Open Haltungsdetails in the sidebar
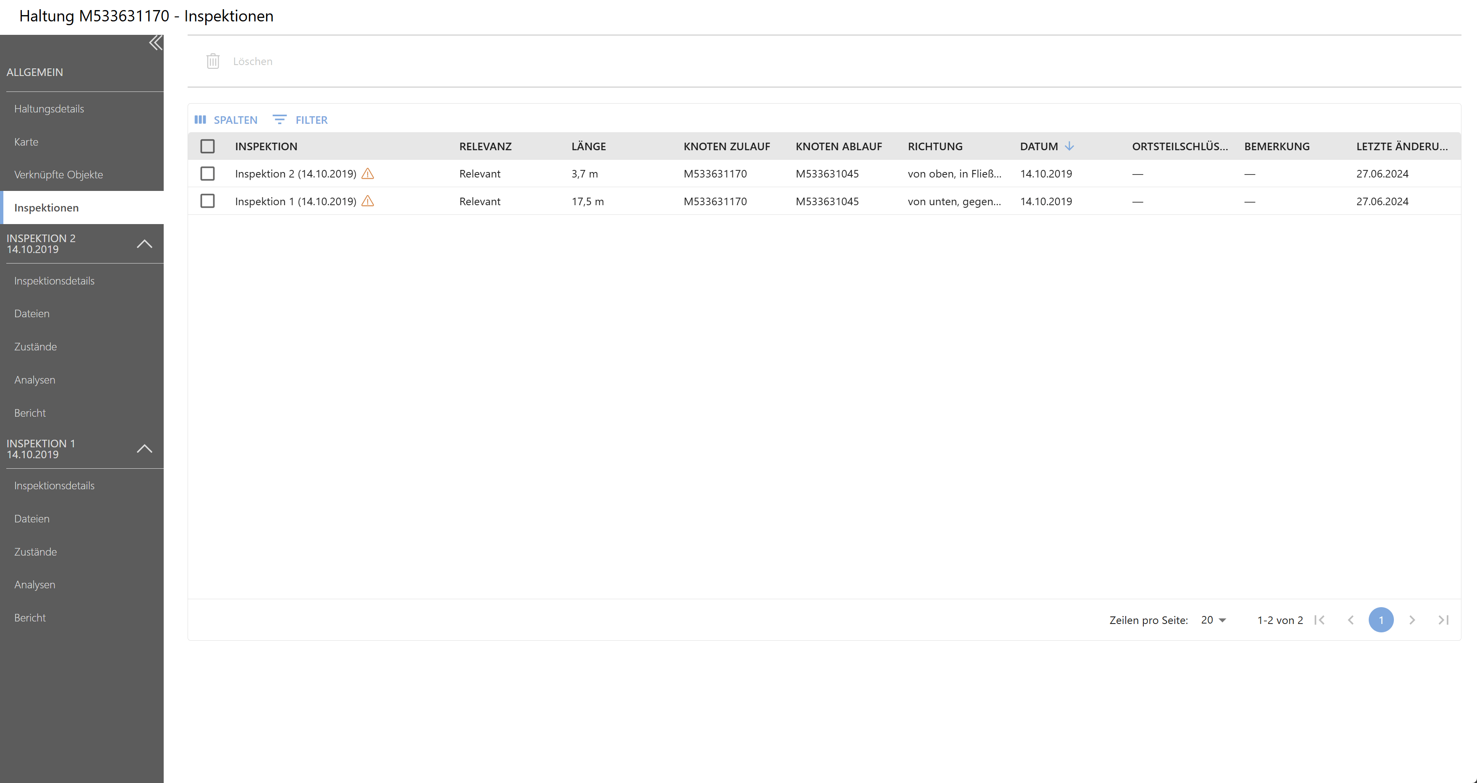 pyautogui.click(x=49, y=109)
